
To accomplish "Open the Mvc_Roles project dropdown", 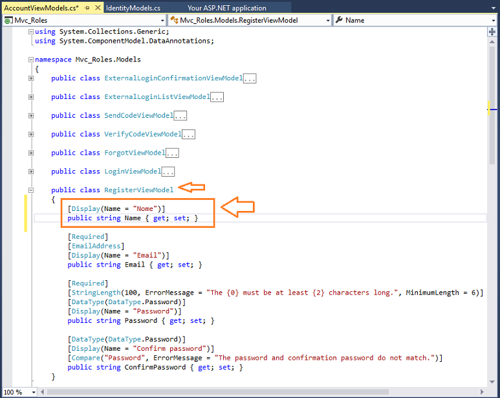I will [162, 21].
